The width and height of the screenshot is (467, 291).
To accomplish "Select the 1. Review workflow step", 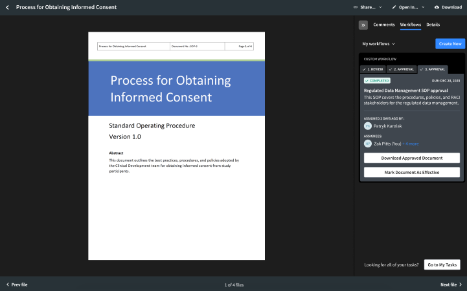I will point(373,69).
